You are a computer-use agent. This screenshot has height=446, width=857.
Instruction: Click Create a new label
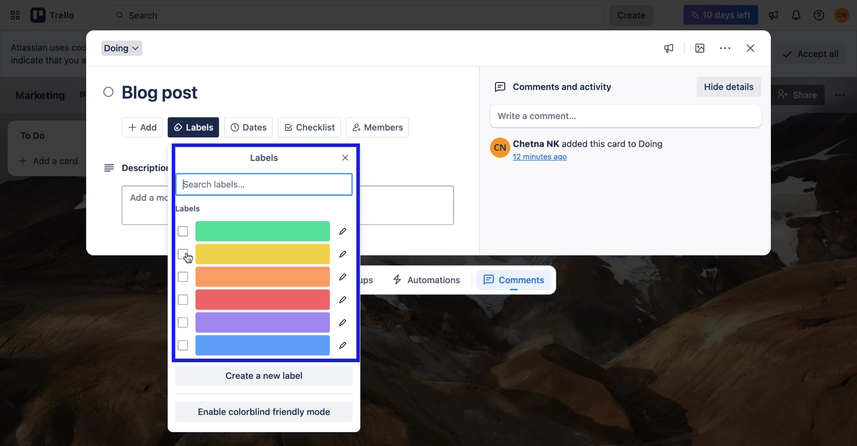[x=263, y=376]
